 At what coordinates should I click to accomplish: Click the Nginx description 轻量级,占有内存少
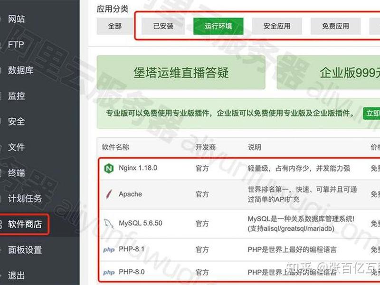tap(299, 169)
